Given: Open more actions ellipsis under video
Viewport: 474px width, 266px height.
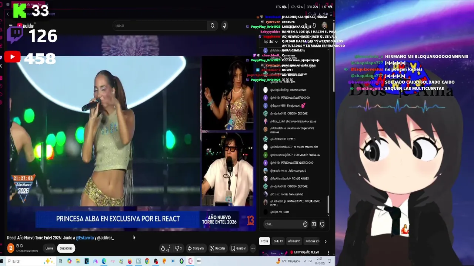Looking at the screenshot, I should (x=253, y=248).
